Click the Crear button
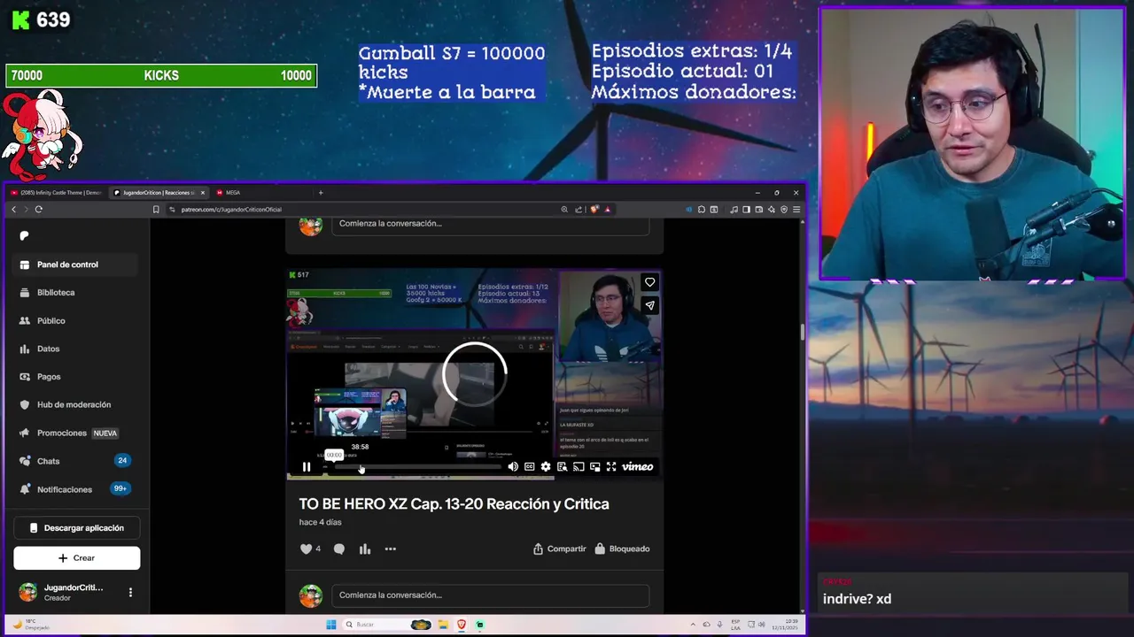This screenshot has width=1134, height=637. 77,558
